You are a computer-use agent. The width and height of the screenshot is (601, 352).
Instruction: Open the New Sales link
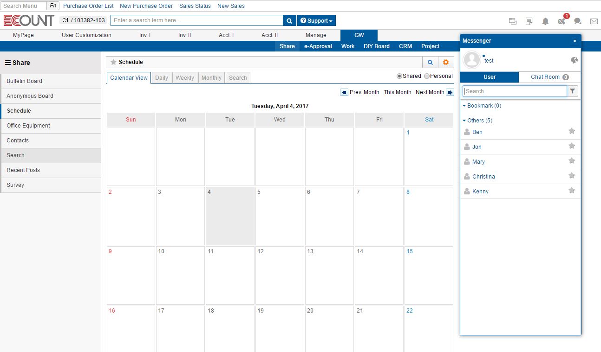pos(231,6)
